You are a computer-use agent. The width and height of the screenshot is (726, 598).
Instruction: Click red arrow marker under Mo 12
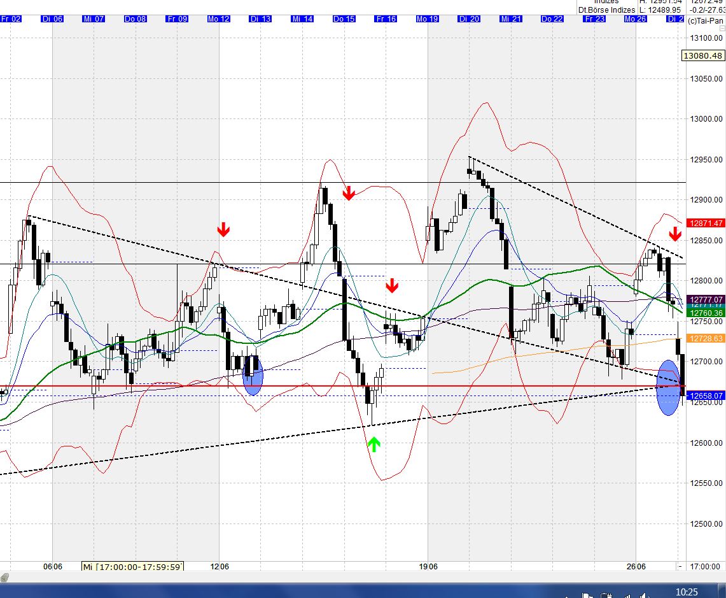click(223, 229)
